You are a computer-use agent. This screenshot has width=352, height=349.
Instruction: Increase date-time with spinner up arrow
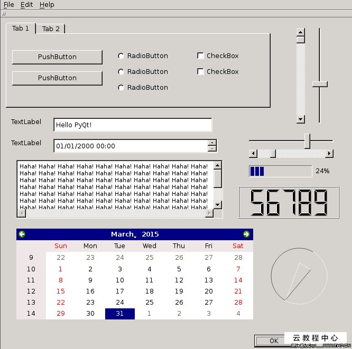(x=212, y=143)
